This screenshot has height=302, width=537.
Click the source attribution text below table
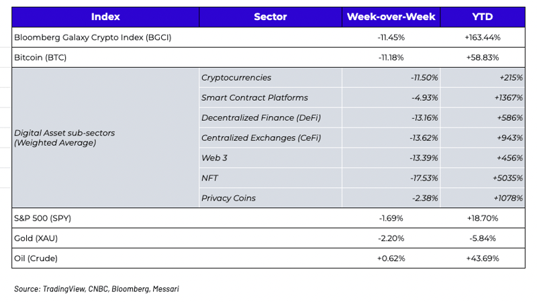point(97,289)
